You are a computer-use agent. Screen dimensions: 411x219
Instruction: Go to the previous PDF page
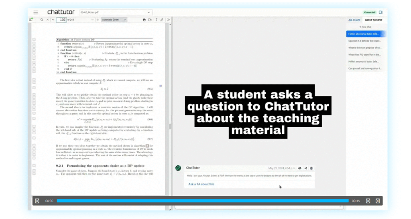[x=47, y=20]
